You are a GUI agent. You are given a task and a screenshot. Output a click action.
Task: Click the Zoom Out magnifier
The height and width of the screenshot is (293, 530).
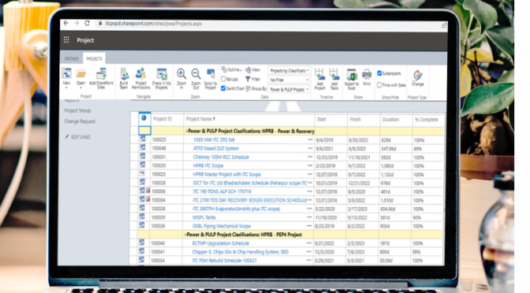(x=196, y=73)
